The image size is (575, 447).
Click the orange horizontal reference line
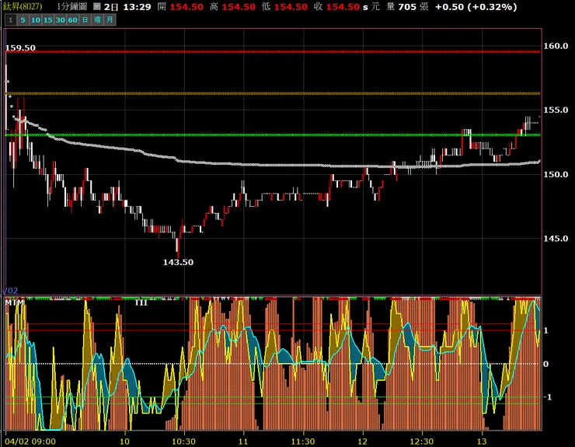(x=274, y=93)
